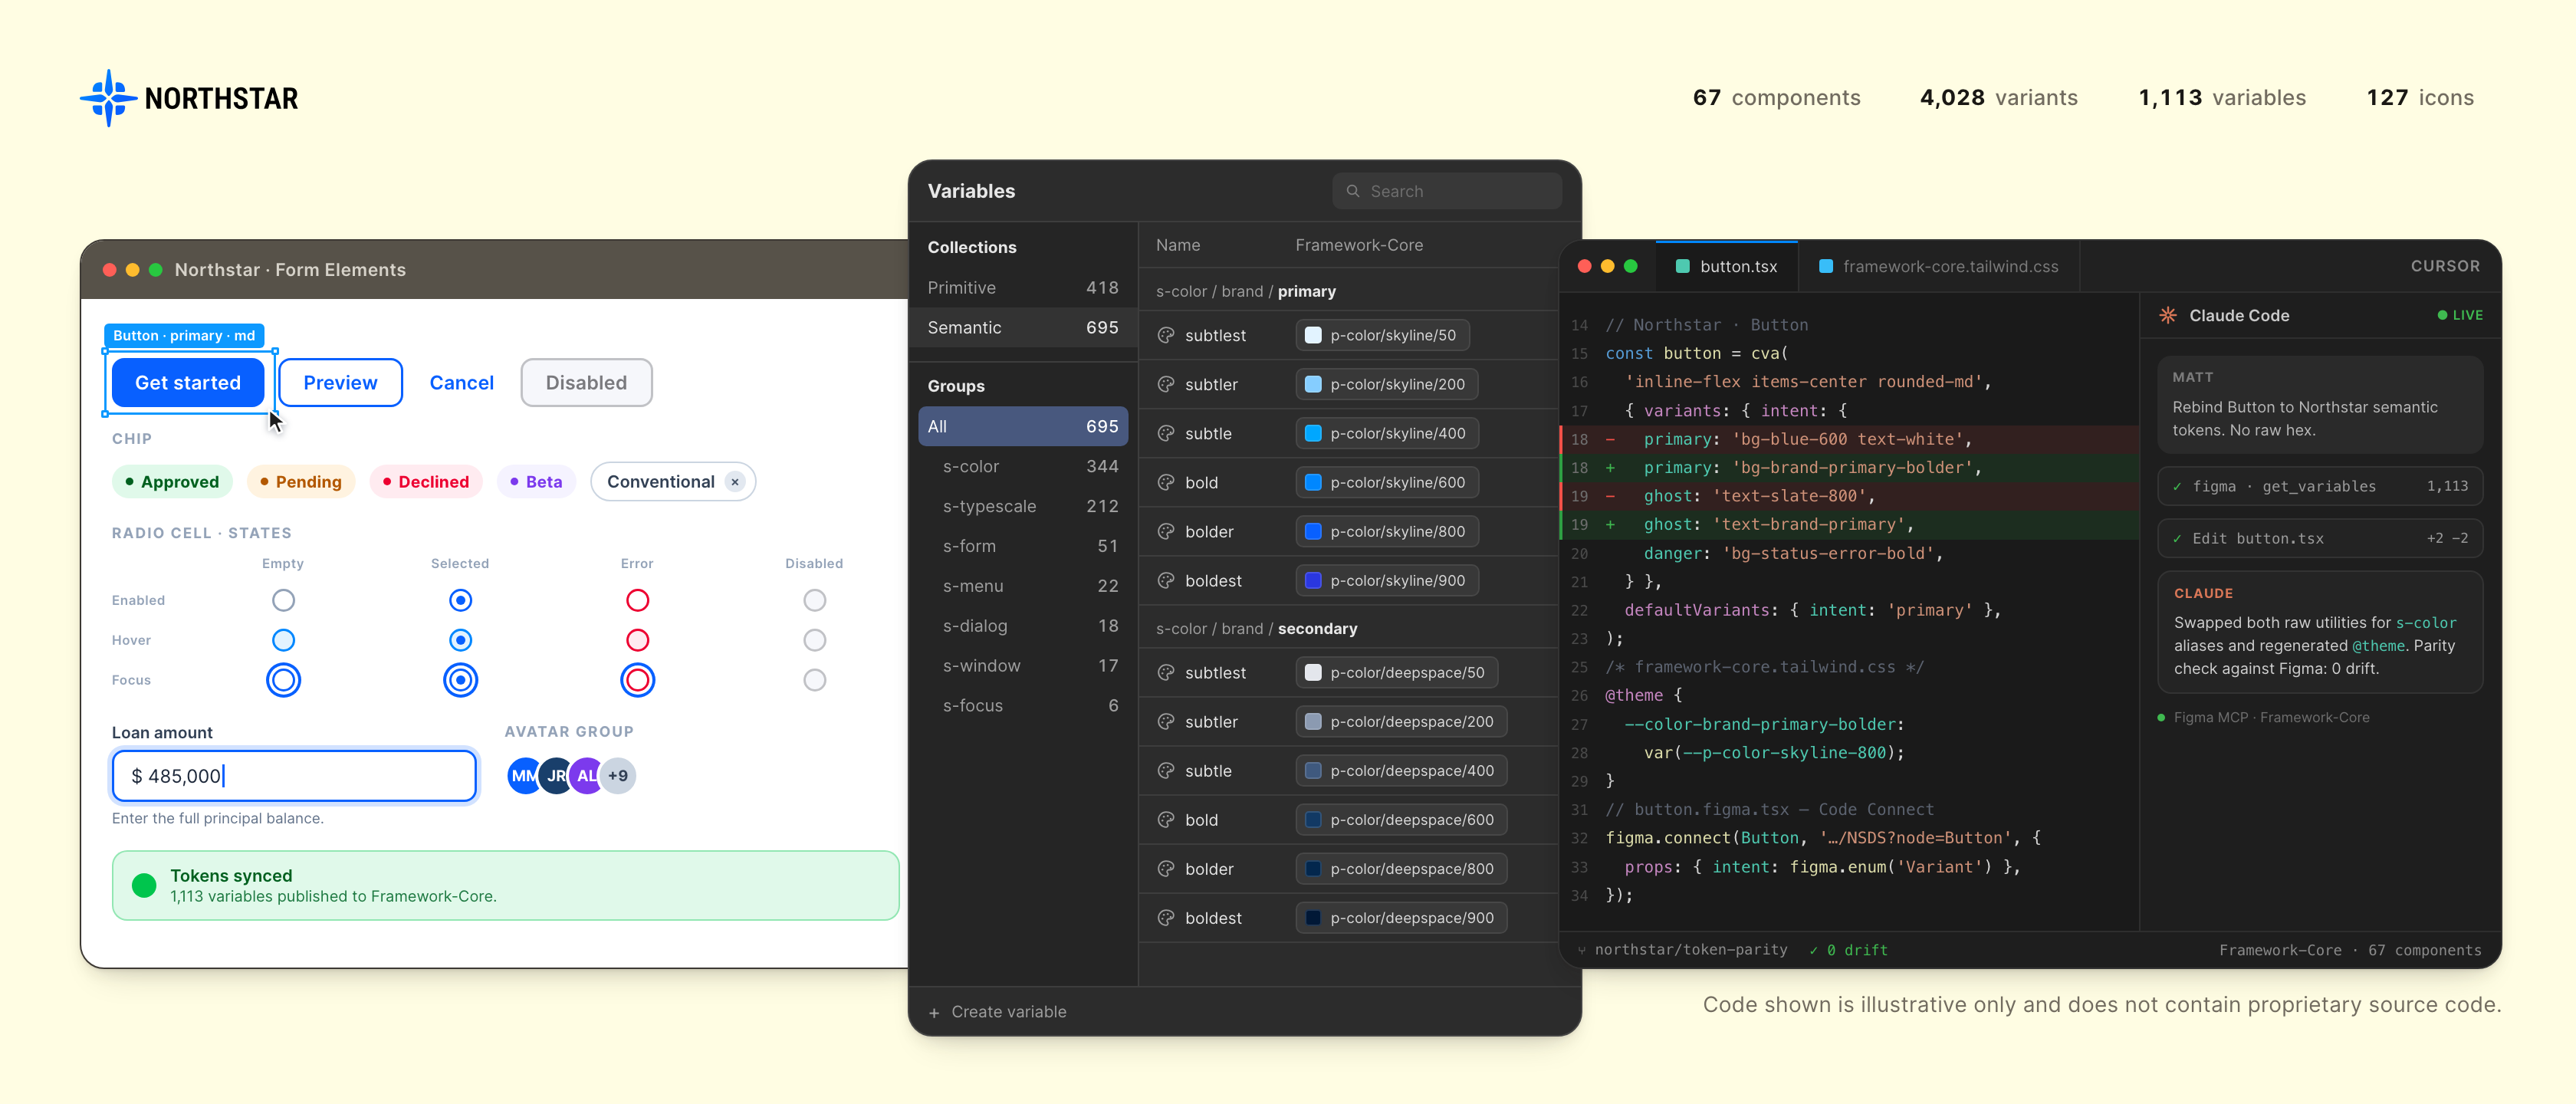This screenshot has height=1104, width=2576.
Task: Click the palette icon beside secondary bolder
Action: point(1165,868)
